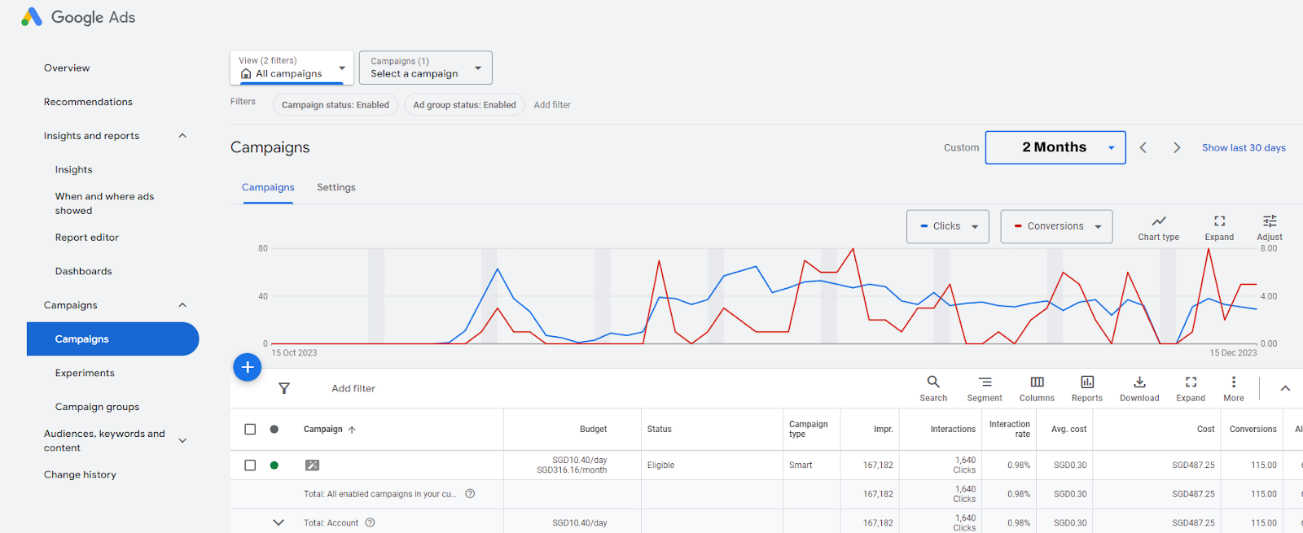Image resolution: width=1303 pixels, height=533 pixels.
Task: Open the chart Adjust settings
Action: pos(1270,228)
